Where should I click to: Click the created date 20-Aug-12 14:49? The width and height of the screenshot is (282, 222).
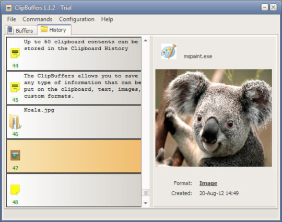pos(219,193)
